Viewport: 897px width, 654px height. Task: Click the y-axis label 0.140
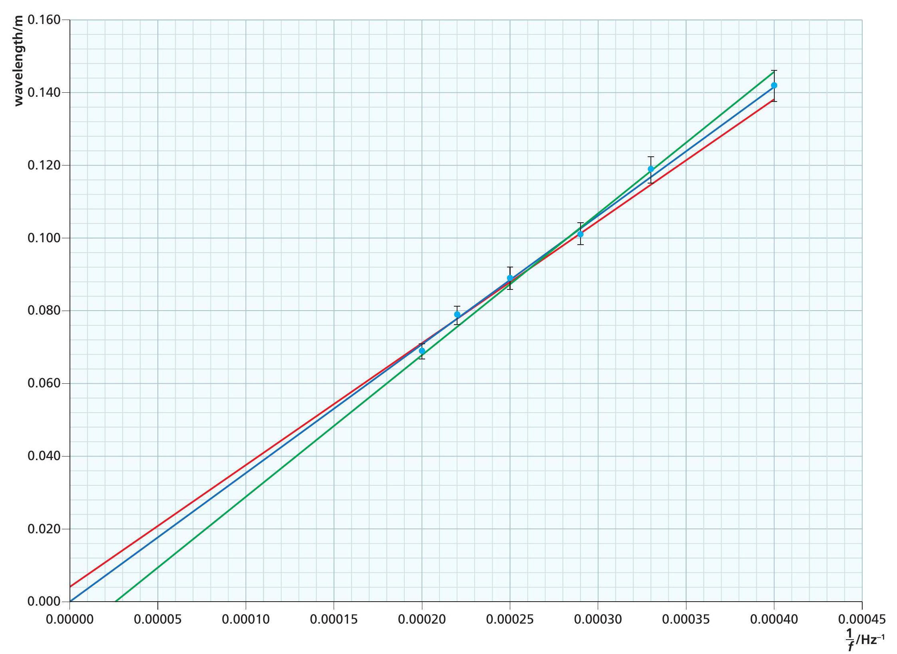(x=44, y=92)
